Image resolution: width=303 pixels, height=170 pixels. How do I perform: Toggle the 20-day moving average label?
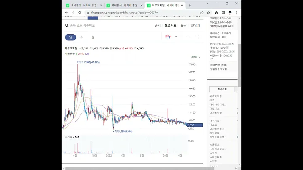[79, 54]
